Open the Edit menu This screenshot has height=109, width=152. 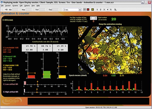pyautogui.click(x=21, y=6)
